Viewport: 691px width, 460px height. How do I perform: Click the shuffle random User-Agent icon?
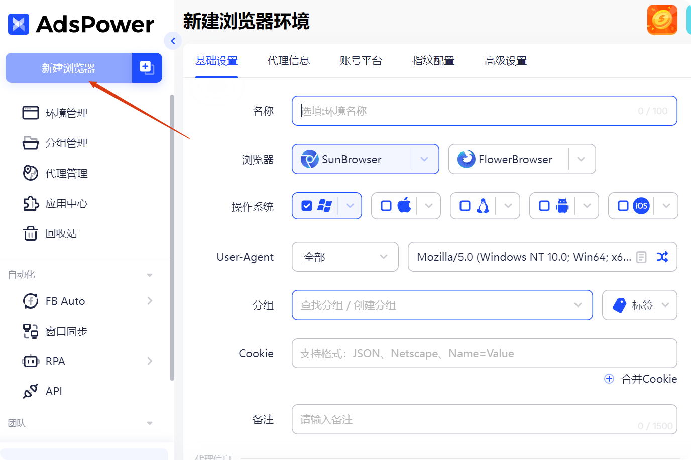[662, 257]
